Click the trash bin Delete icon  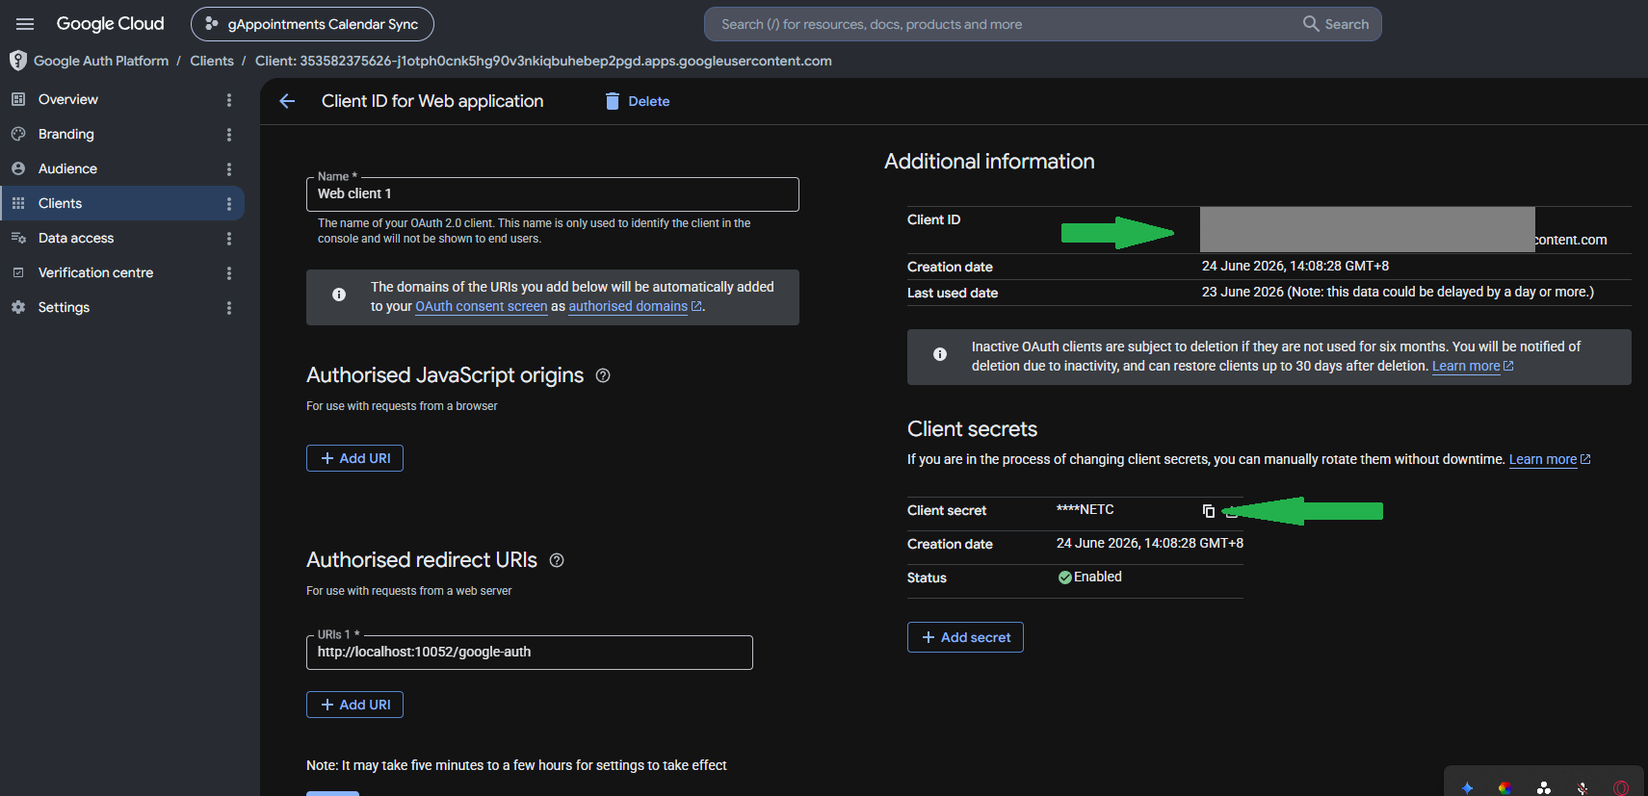(613, 101)
